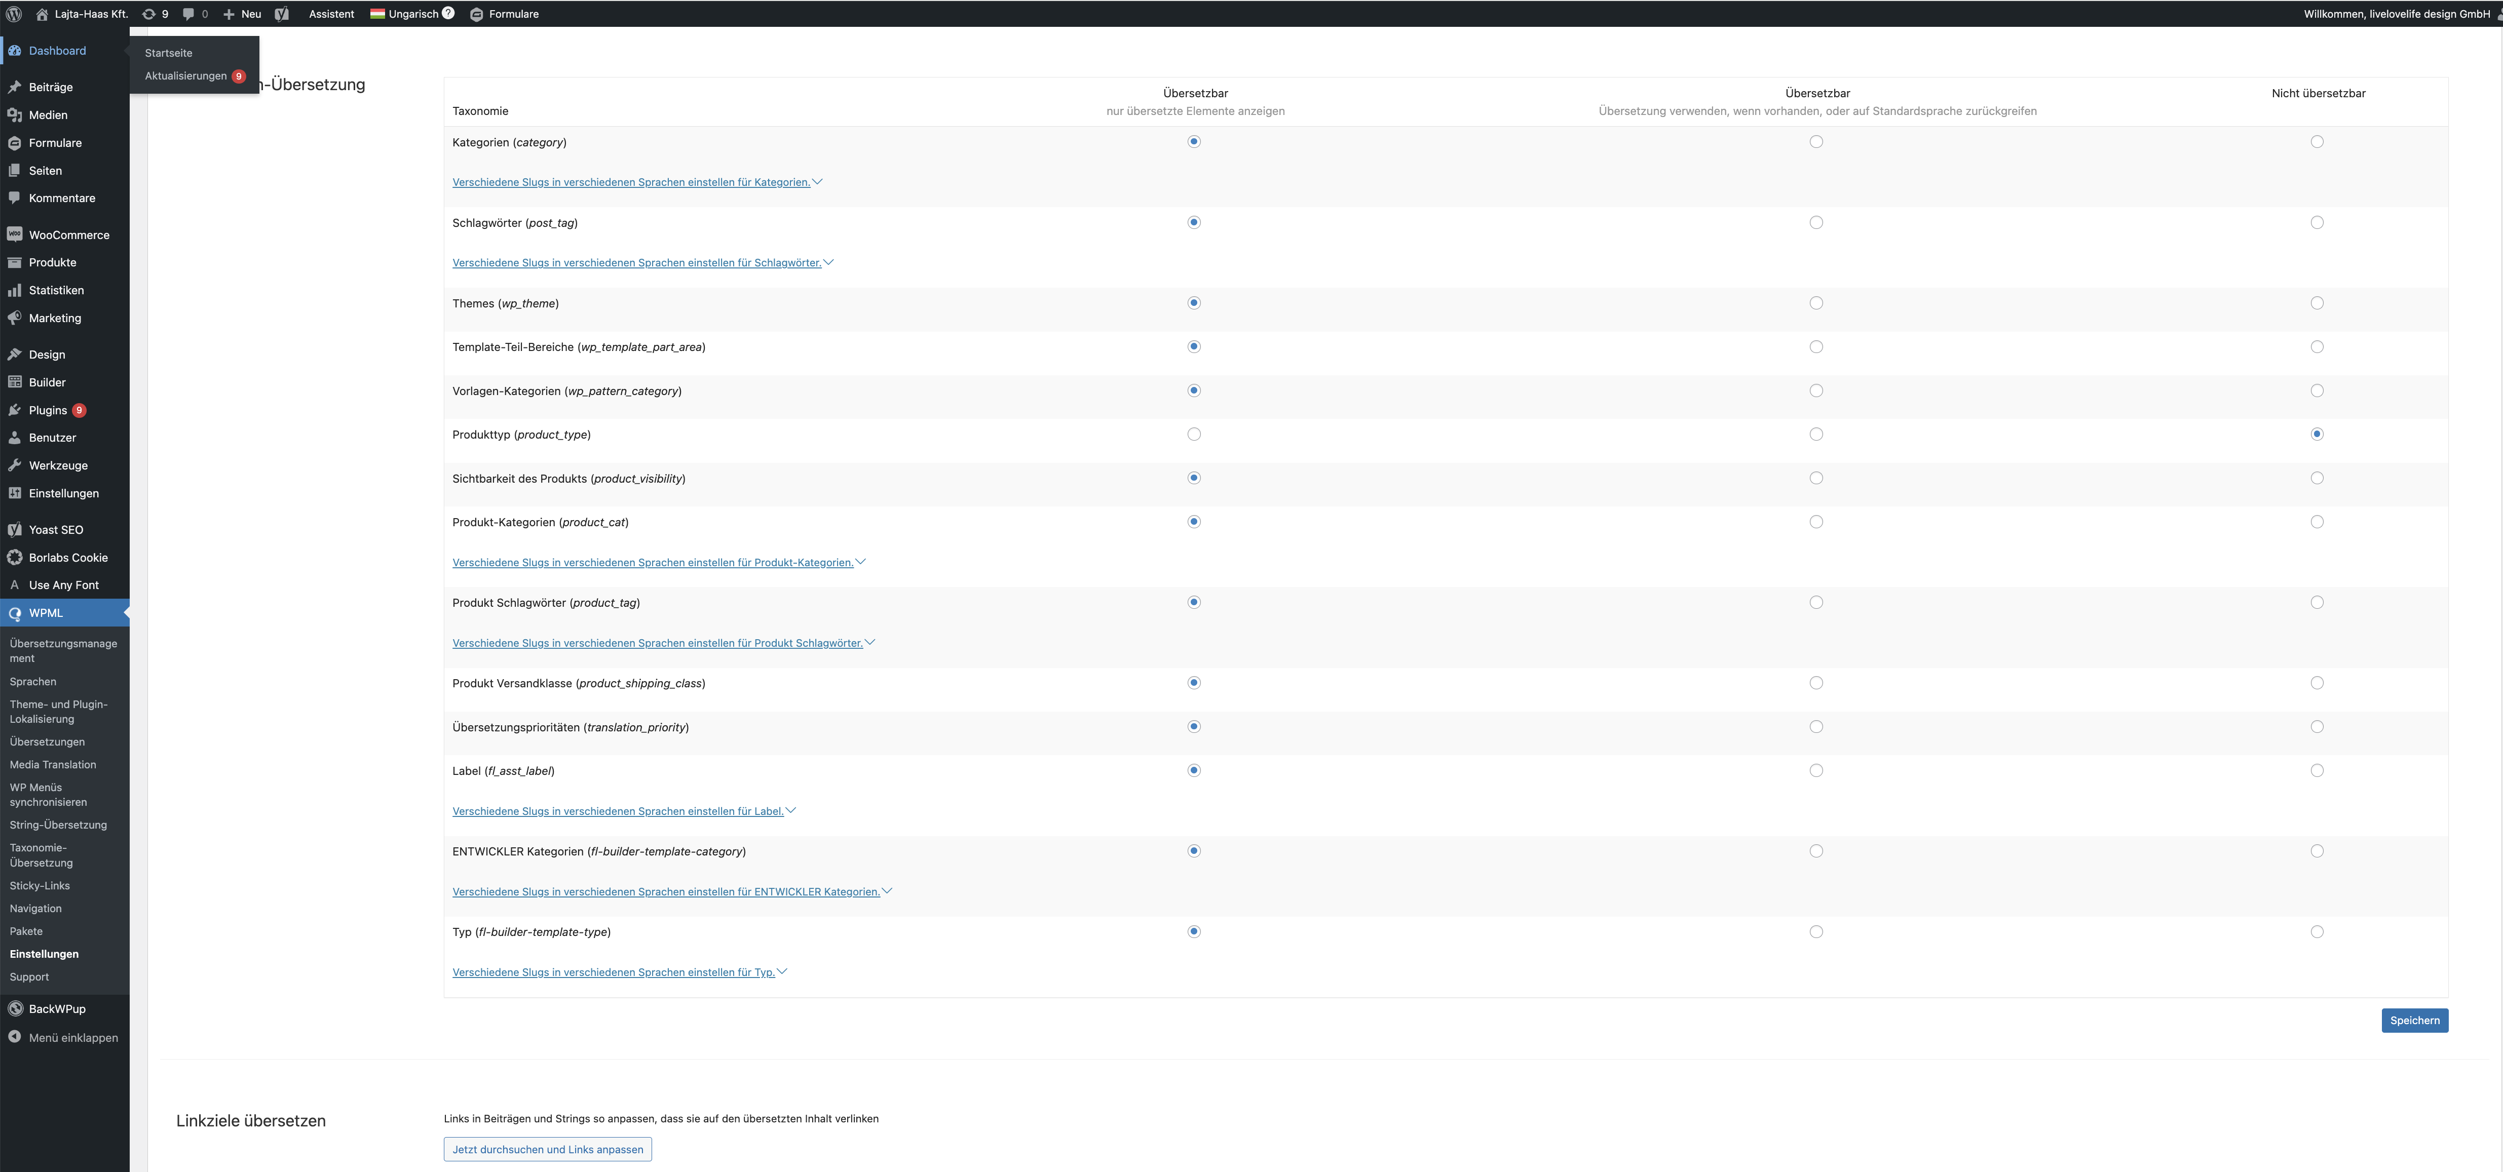Set ENTWICKLER Kategorien to Nicht übersetzbar
This screenshot has width=2503, height=1172.
2318,850
